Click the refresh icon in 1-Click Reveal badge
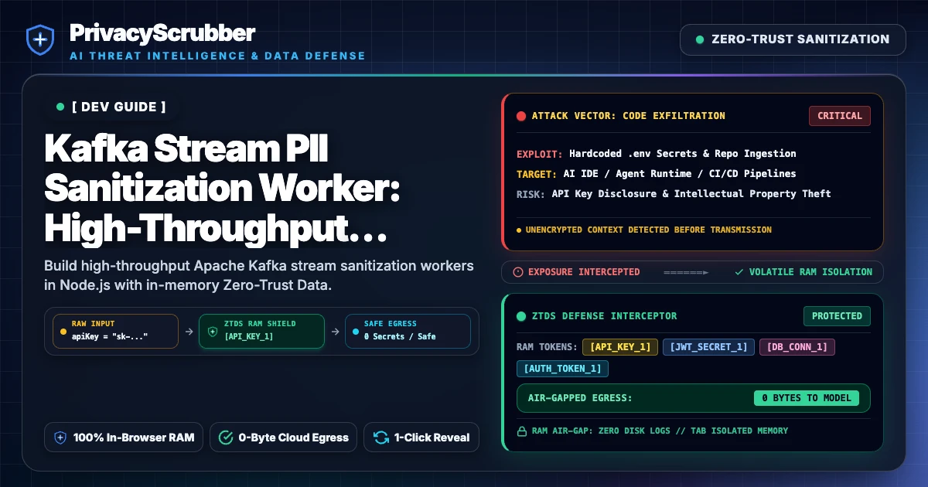 pyautogui.click(x=380, y=438)
